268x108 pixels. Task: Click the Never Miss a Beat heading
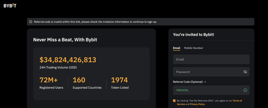coord(65,40)
